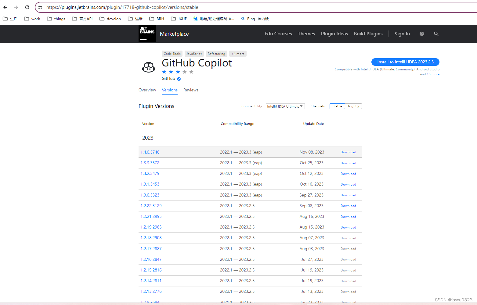Click the Compatibility Range column header
This screenshot has width=477, height=305.
click(237, 124)
